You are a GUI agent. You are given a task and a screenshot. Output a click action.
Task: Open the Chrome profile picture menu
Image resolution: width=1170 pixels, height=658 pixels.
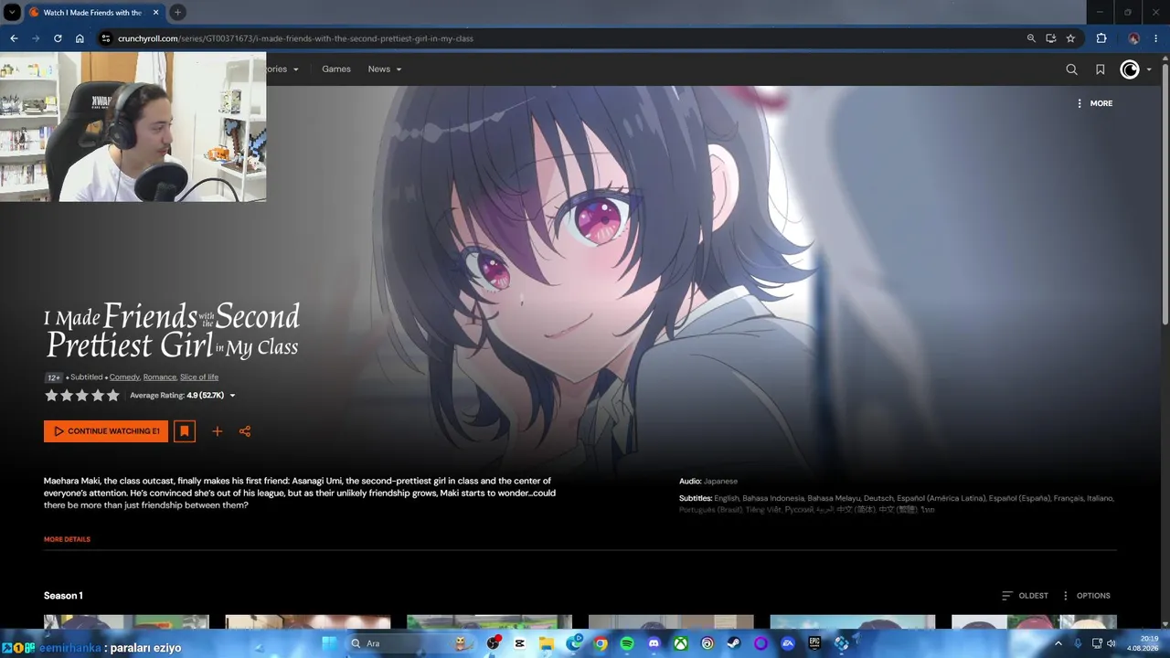click(1133, 38)
